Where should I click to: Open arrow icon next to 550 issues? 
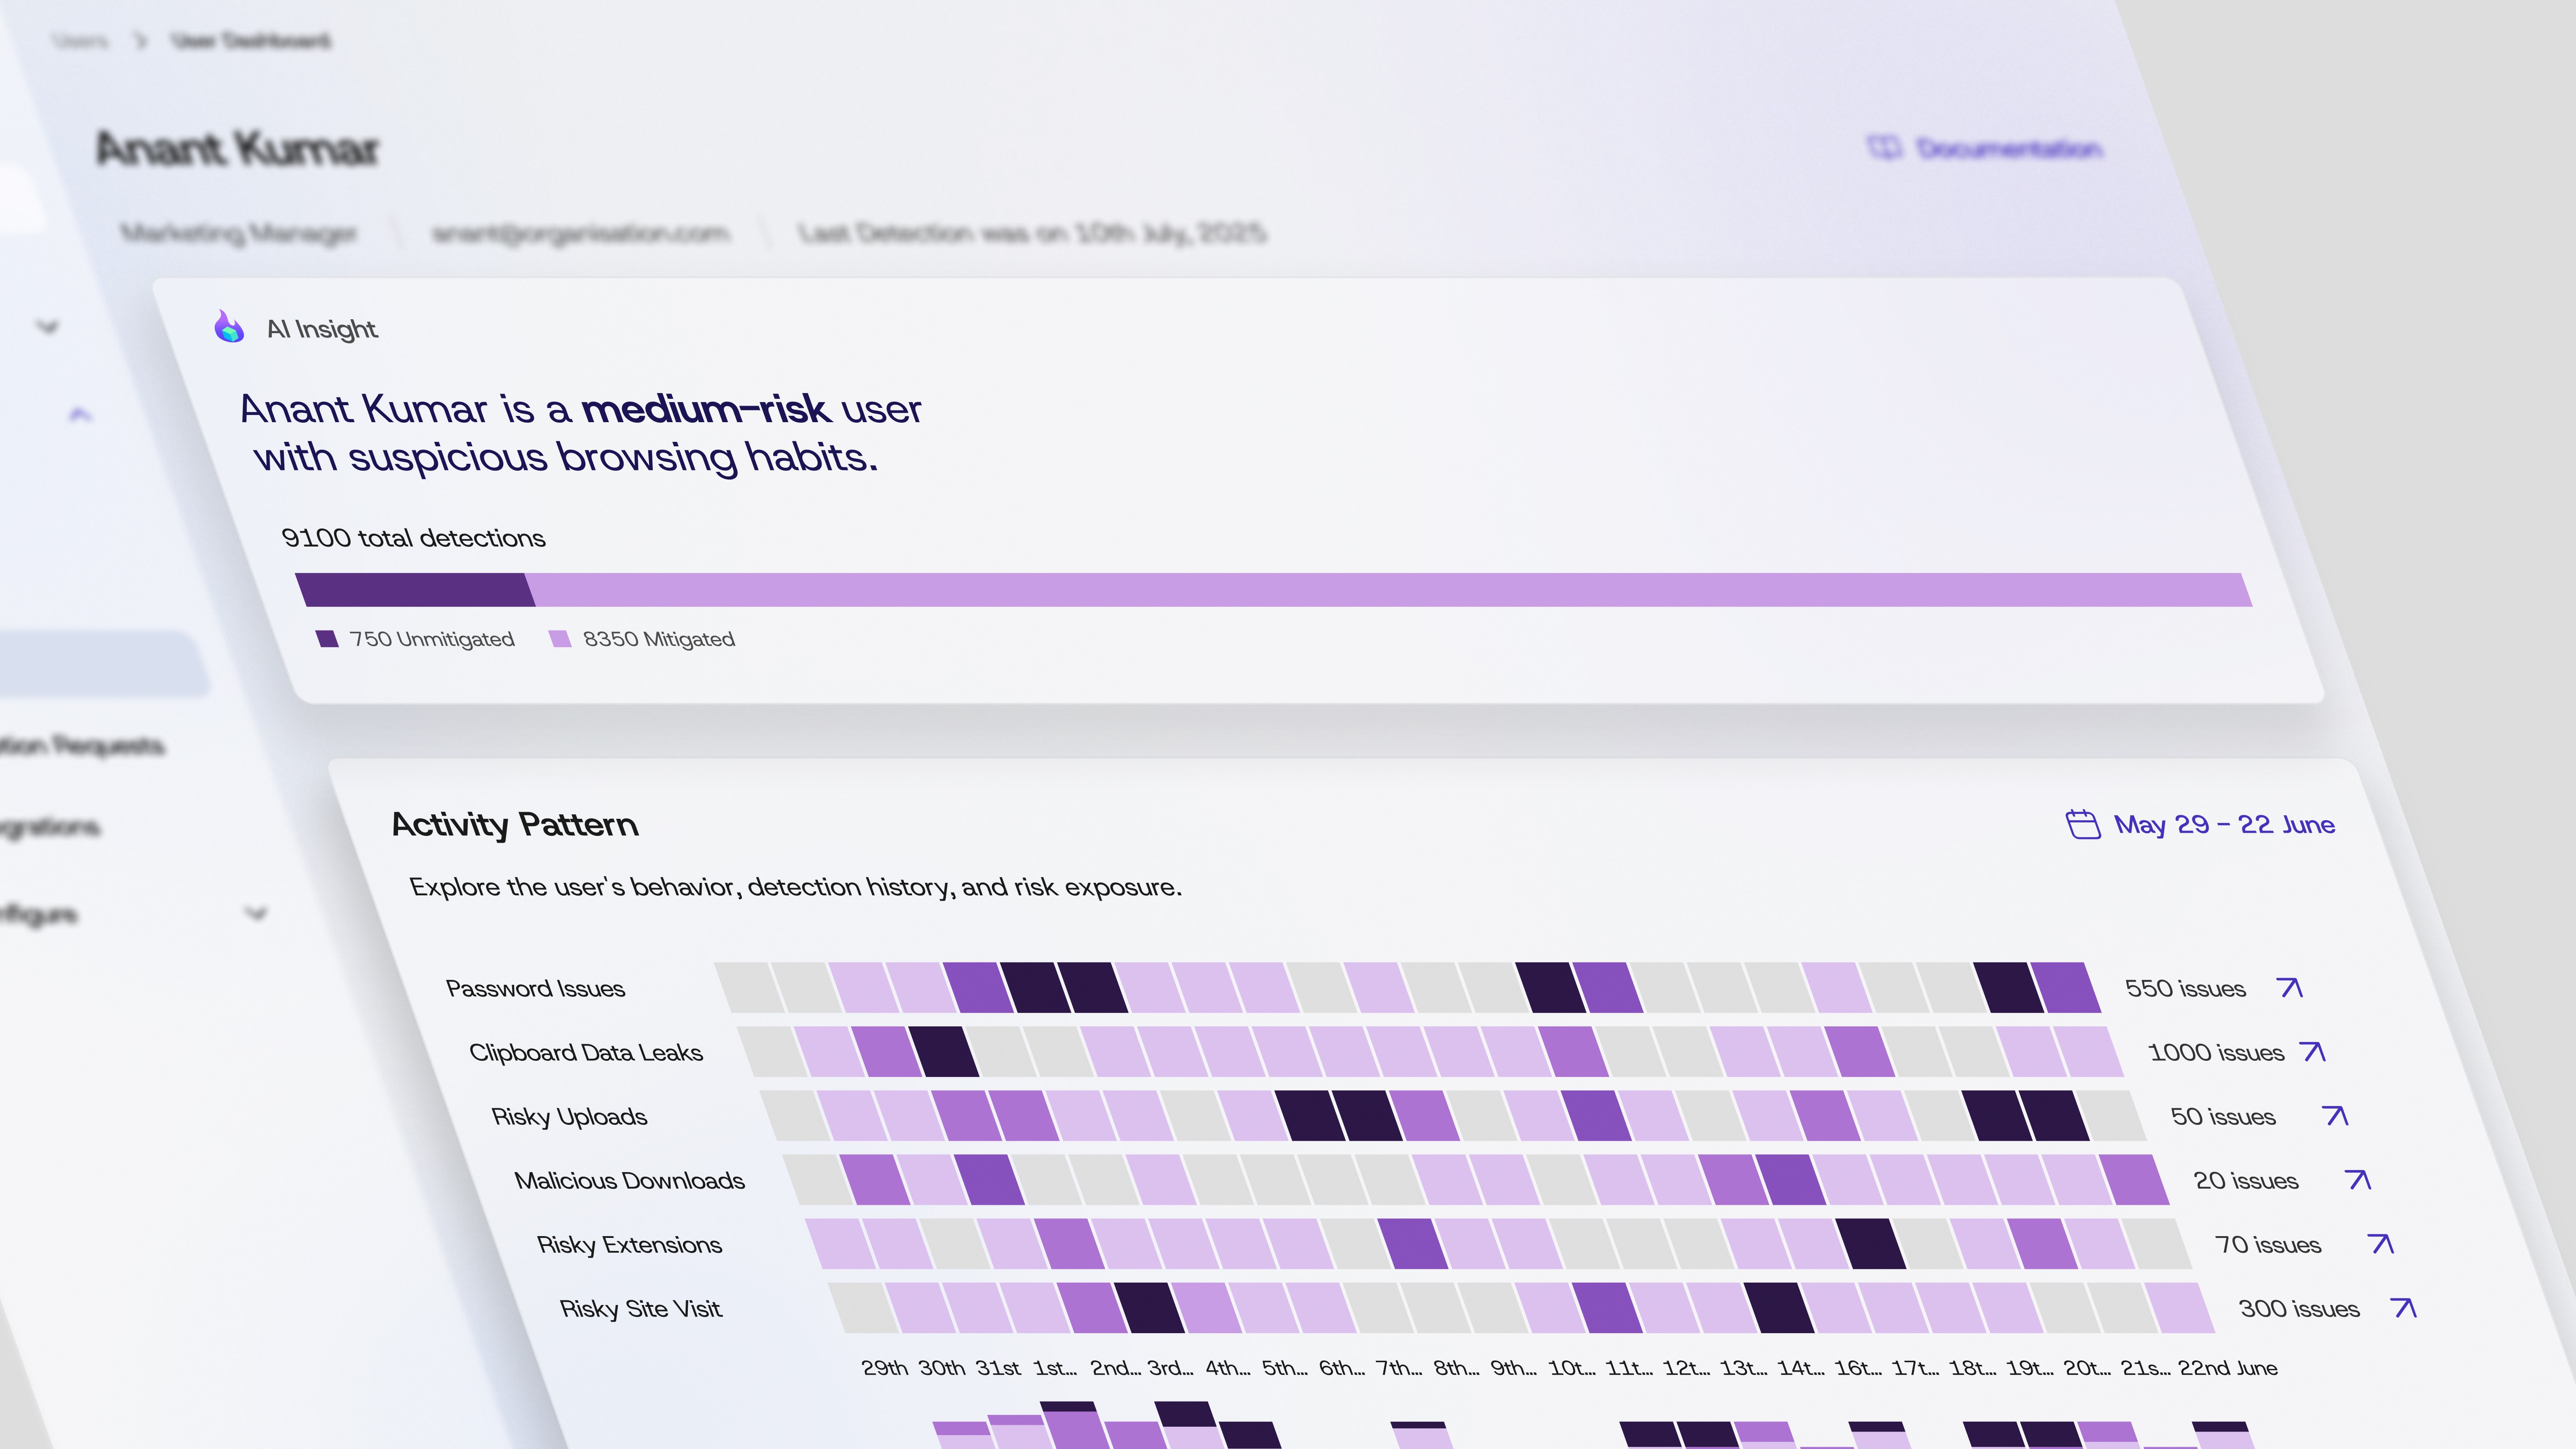(x=2290, y=988)
